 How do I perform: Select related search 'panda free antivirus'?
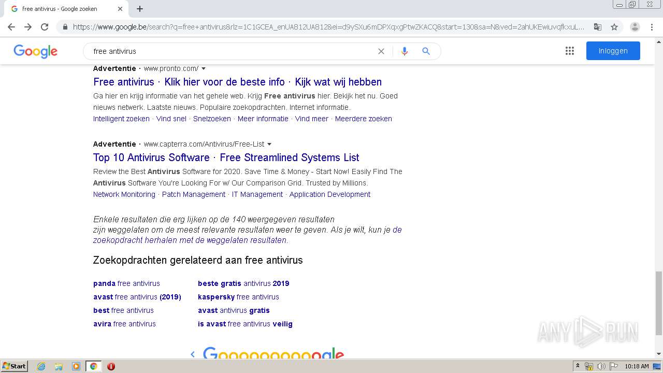pyautogui.click(x=126, y=283)
